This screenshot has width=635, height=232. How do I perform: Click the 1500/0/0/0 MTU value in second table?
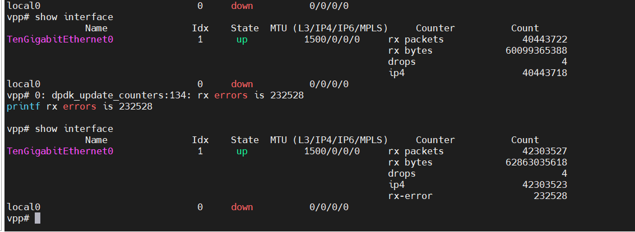(332, 151)
